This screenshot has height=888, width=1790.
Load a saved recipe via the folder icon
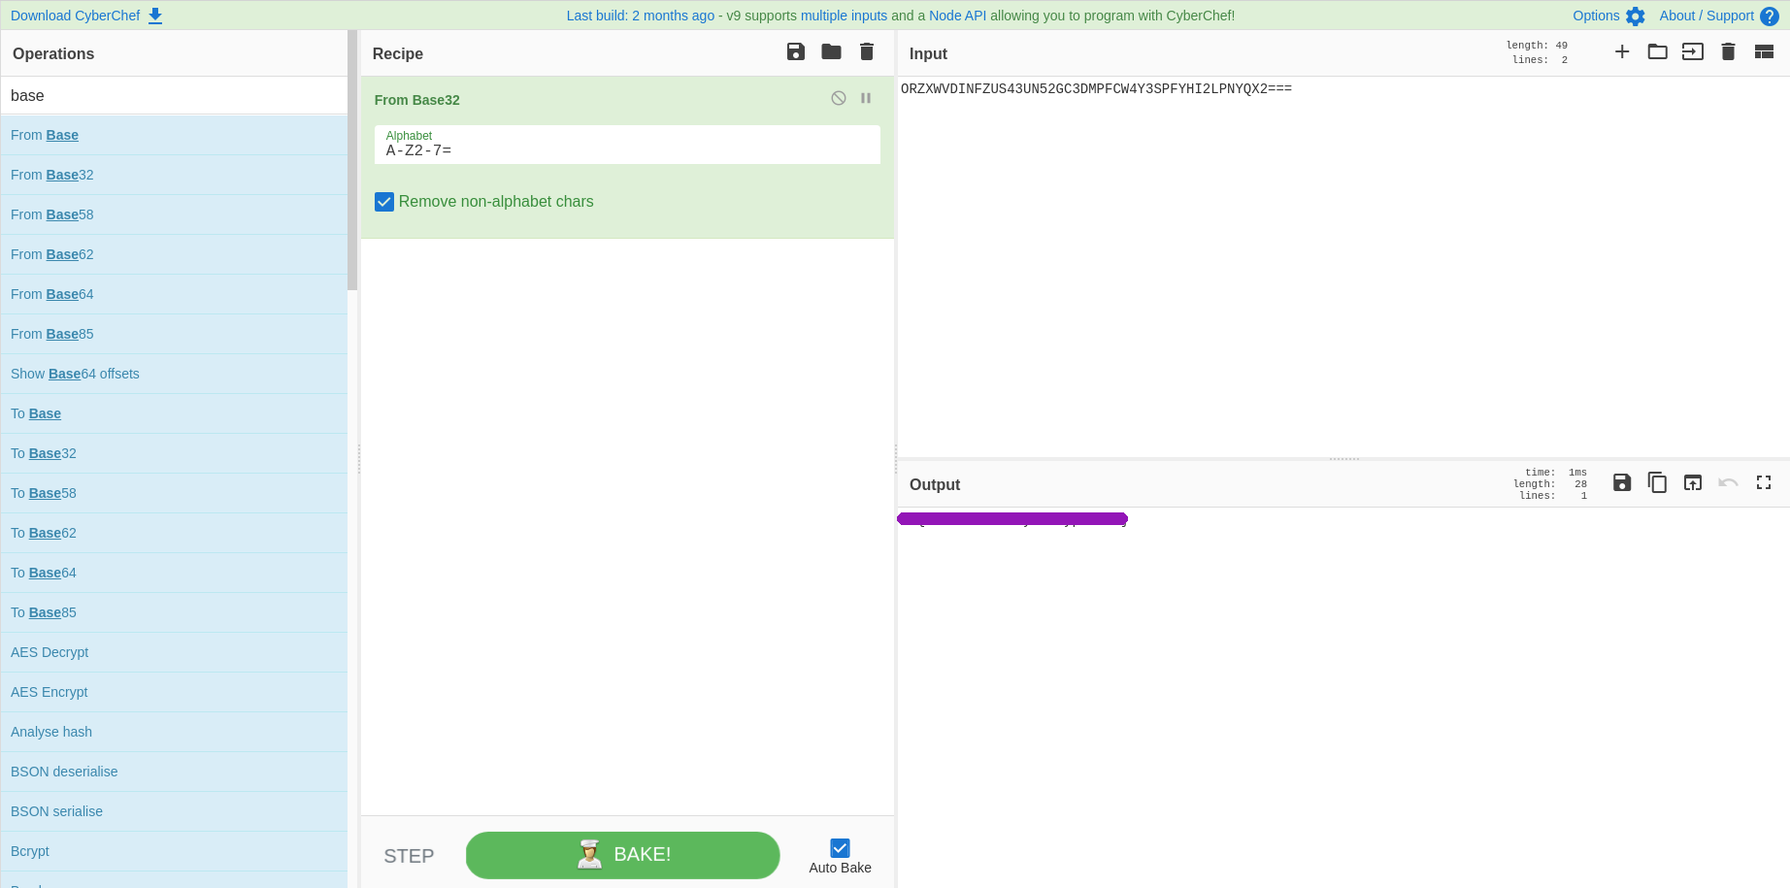831,51
